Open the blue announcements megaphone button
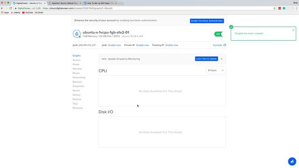This screenshot has width=299, height=168. pyautogui.click(x=292, y=161)
